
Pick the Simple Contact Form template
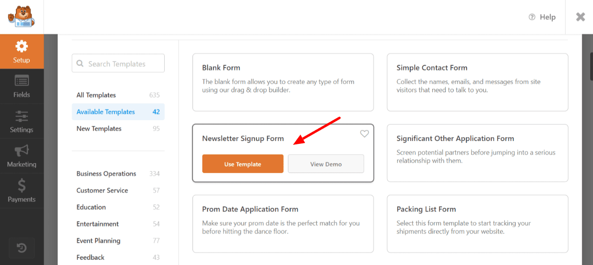click(477, 82)
